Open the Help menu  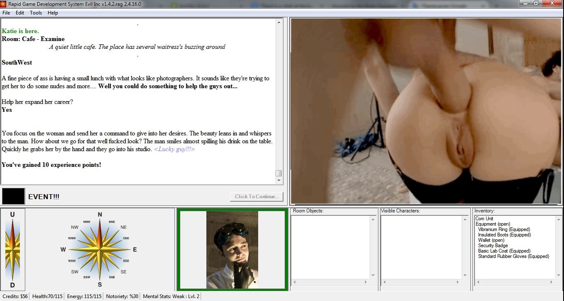click(53, 13)
